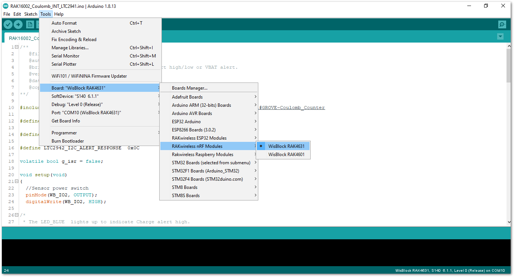Collapse the setup function fold at line 21
This screenshot has height=277, width=514.
(x=17, y=181)
